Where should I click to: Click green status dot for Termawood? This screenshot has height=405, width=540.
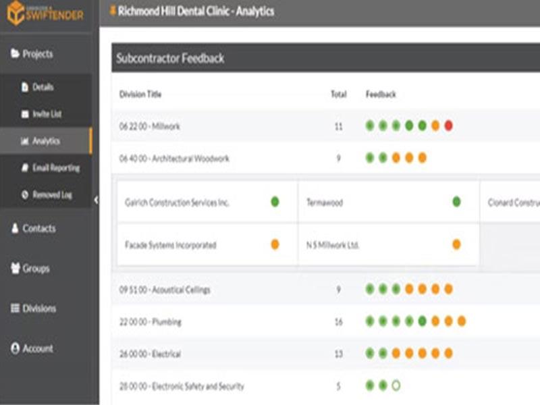coord(456,201)
